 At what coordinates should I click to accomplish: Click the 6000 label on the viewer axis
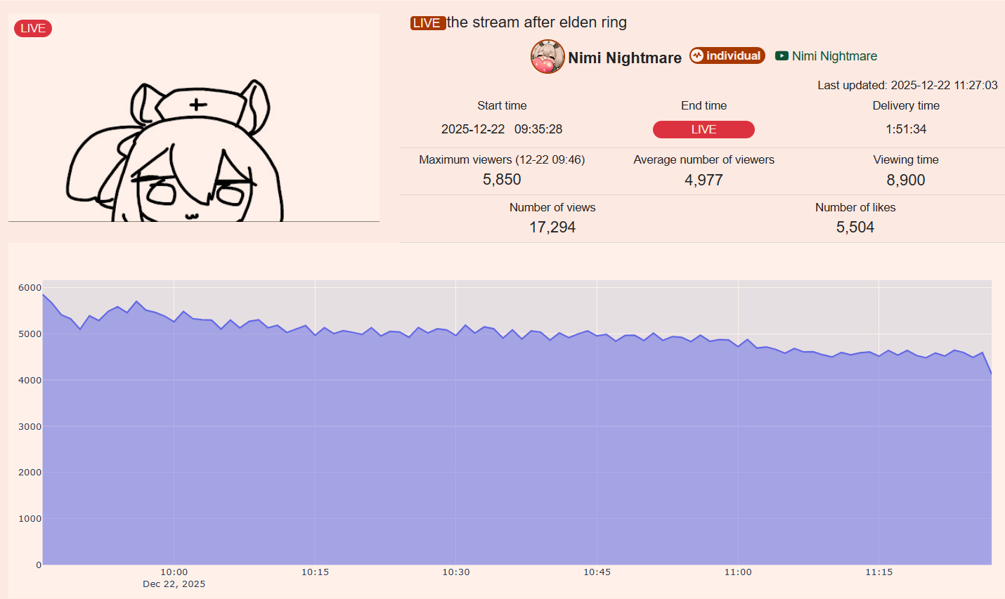pyautogui.click(x=30, y=287)
